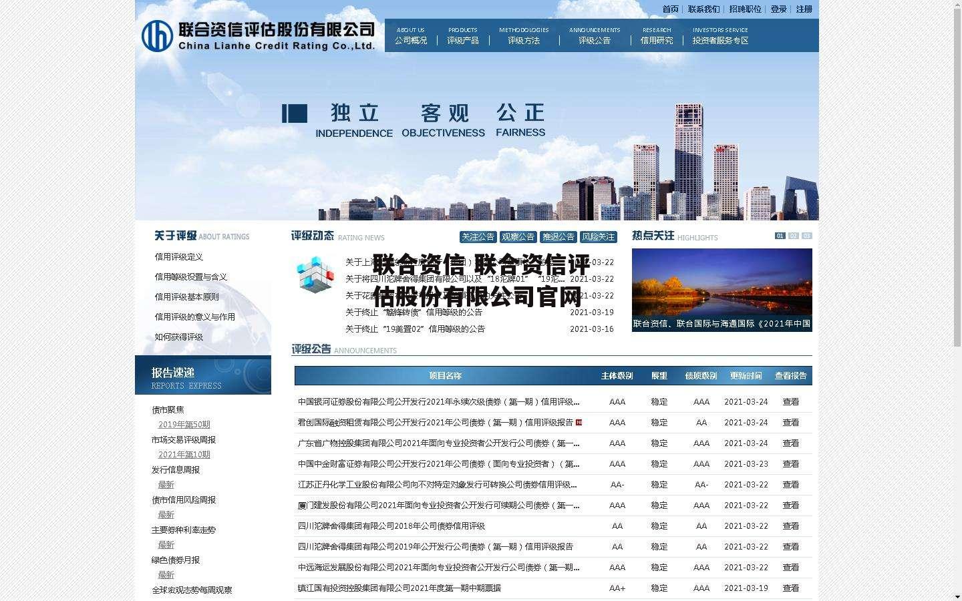Click the 登录 login link

point(778,9)
